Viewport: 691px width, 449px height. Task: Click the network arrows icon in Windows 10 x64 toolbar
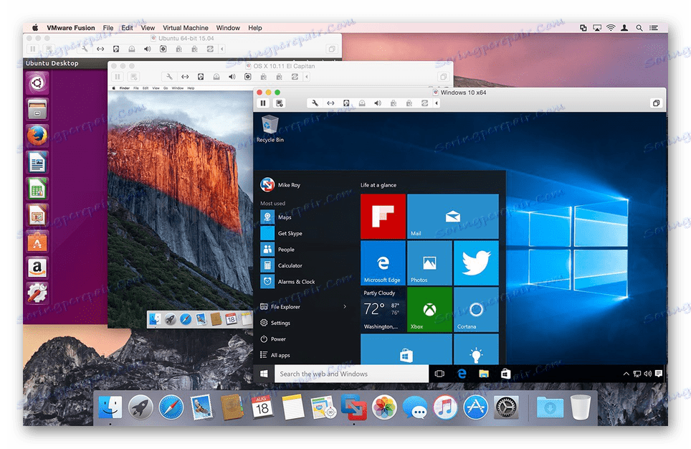point(330,103)
